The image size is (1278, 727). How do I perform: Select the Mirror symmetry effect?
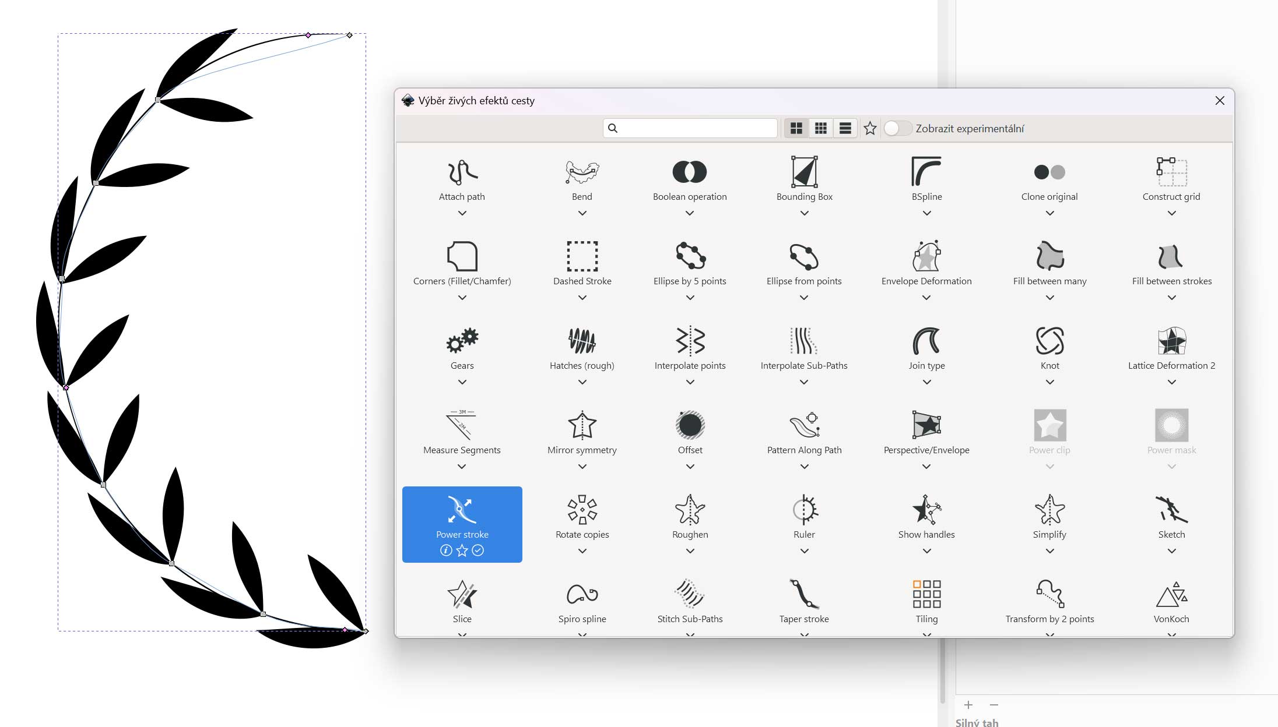[x=582, y=426]
